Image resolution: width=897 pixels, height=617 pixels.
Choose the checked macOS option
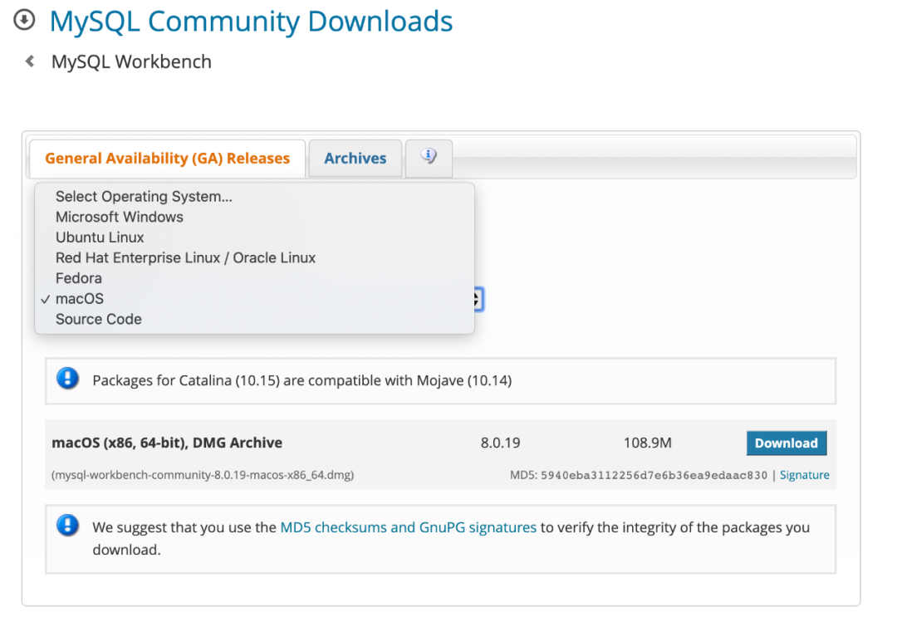[80, 299]
